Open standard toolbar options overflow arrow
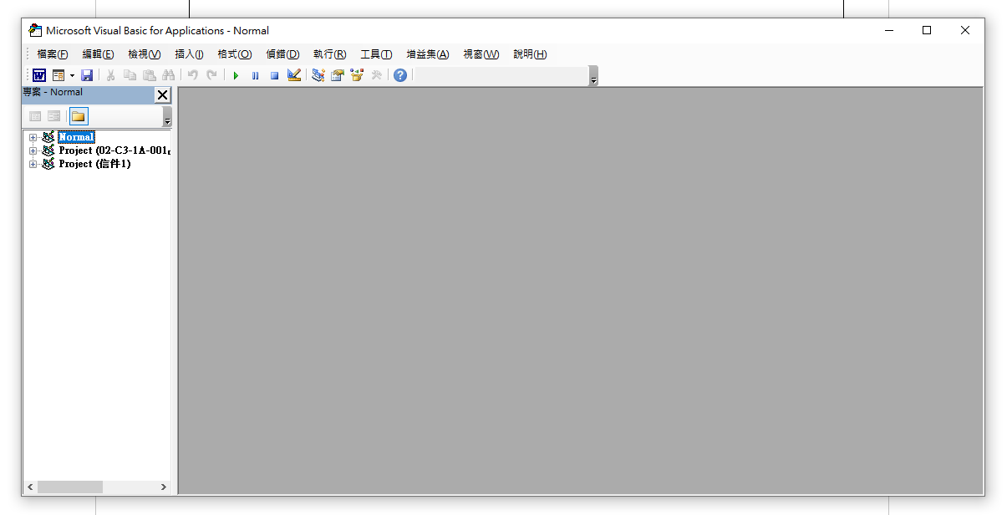This screenshot has width=1007, height=515. 593,77
